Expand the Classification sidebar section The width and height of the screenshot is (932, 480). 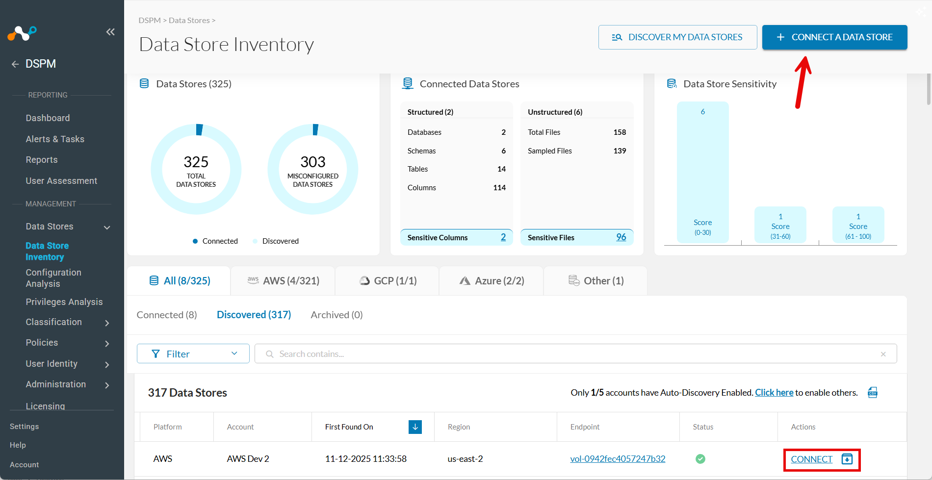pyautogui.click(x=107, y=323)
